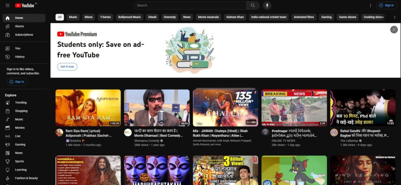Viewport: 401px width, 185px height.
Task: Select the Diwali filter chip
Action: 152,17
